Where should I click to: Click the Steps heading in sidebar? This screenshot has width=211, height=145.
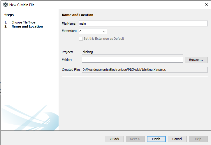9,15
